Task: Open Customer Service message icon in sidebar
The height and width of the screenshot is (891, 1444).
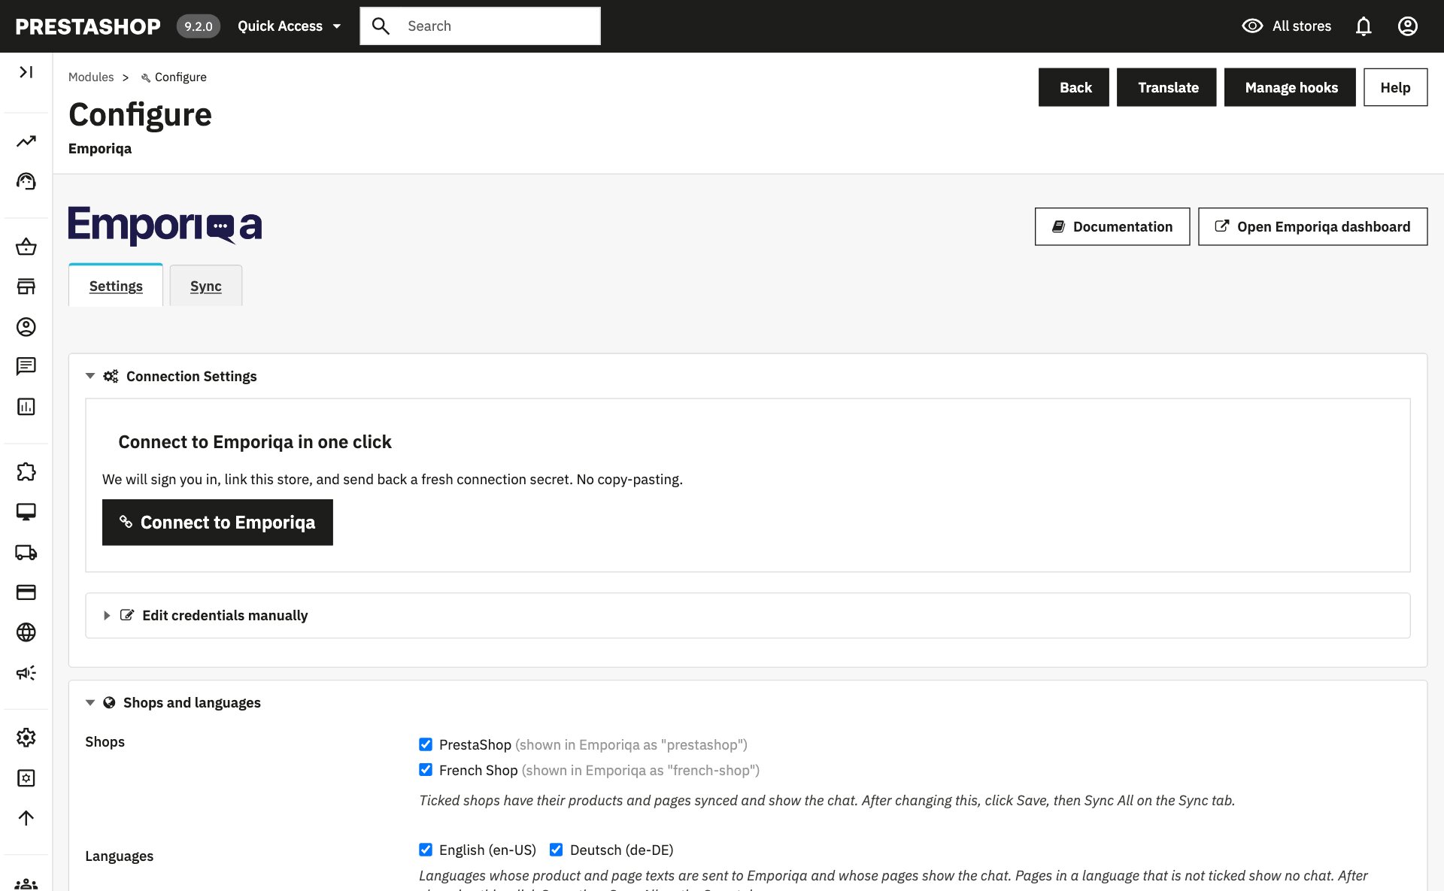Action: [x=26, y=366]
